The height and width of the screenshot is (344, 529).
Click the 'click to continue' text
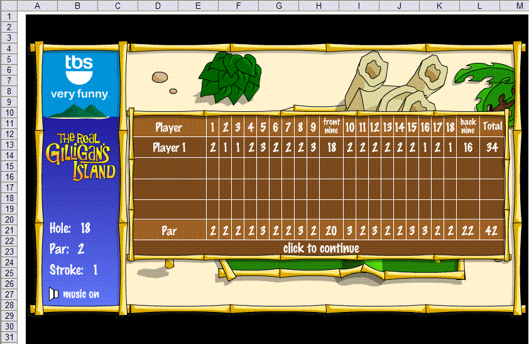[x=321, y=248]
